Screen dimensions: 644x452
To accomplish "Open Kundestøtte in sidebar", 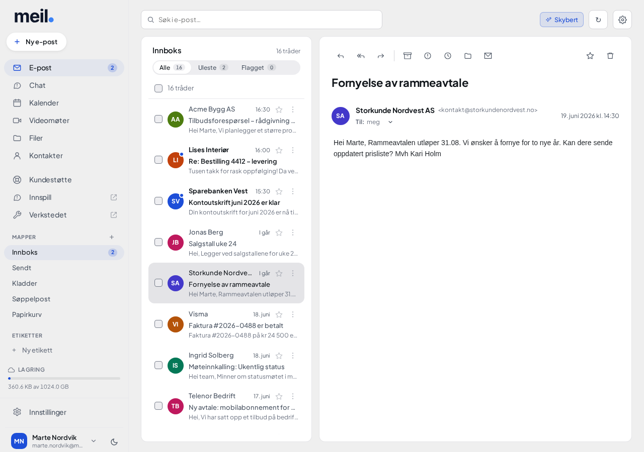I will [64, 180].
